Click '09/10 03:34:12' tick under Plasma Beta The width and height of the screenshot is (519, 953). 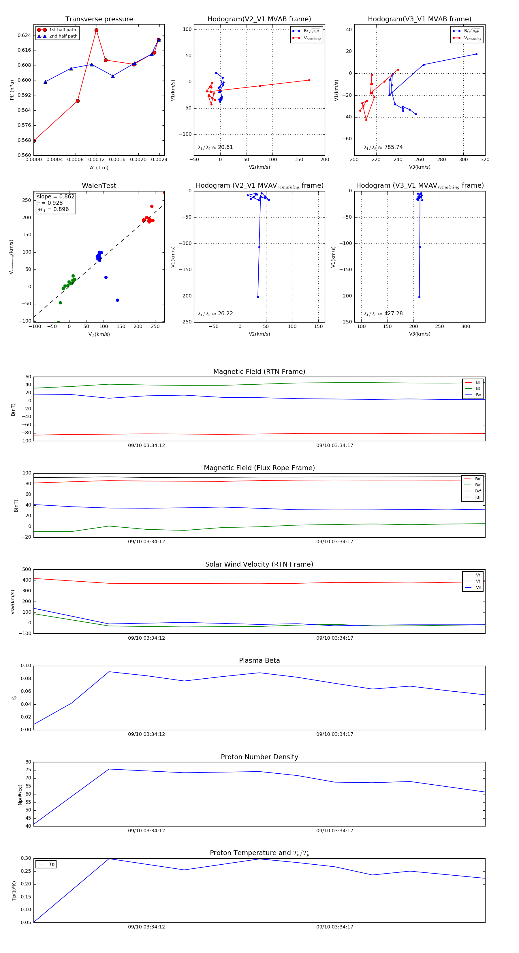(147, 734)
